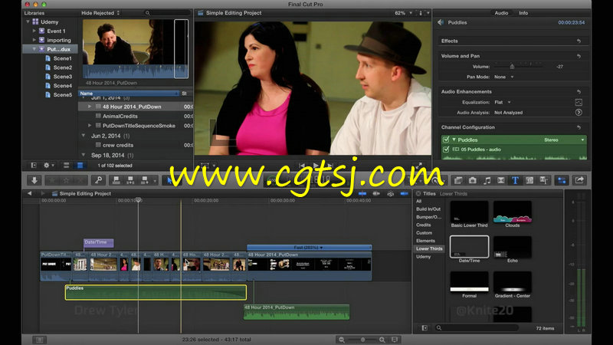Zoom out the timeline with the minus magnifier
The height and width of the screenshot is (345, 613).
point(342,340)
